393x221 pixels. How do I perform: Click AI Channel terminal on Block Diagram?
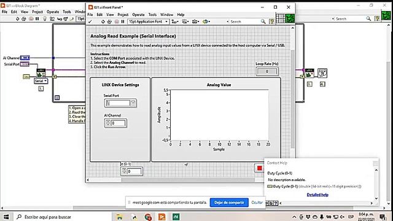[x=25, y=58]
